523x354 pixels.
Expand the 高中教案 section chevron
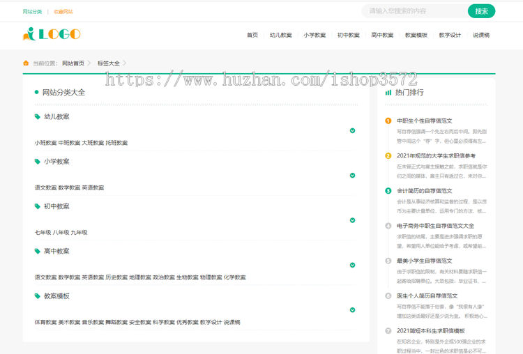click(x=352, y=265)
